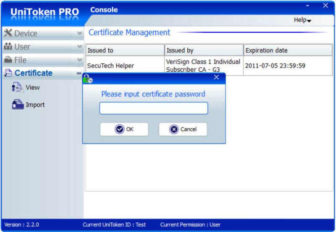Image resolution: width=336 pixels, height=232 pixels.
Task: Choose View under Certificate
Action: pyautogui.click(x=26, y=87)
